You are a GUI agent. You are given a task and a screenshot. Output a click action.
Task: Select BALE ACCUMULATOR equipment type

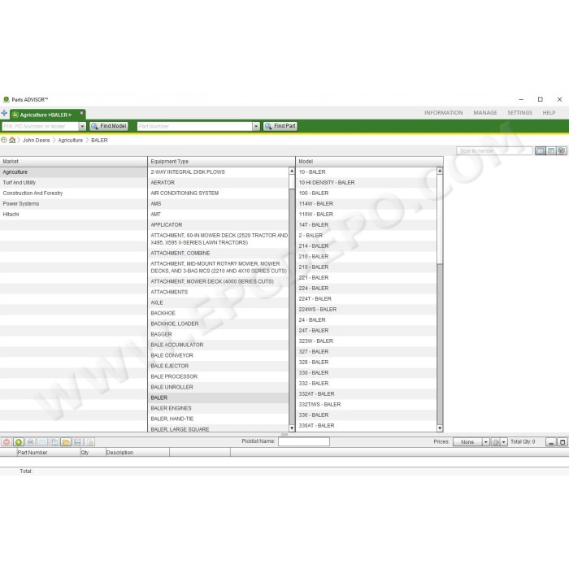click(x=219, y=345)
